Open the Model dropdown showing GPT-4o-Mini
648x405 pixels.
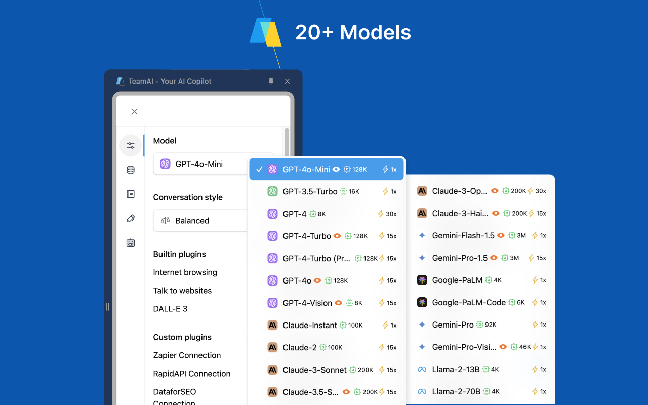[214, 164]
